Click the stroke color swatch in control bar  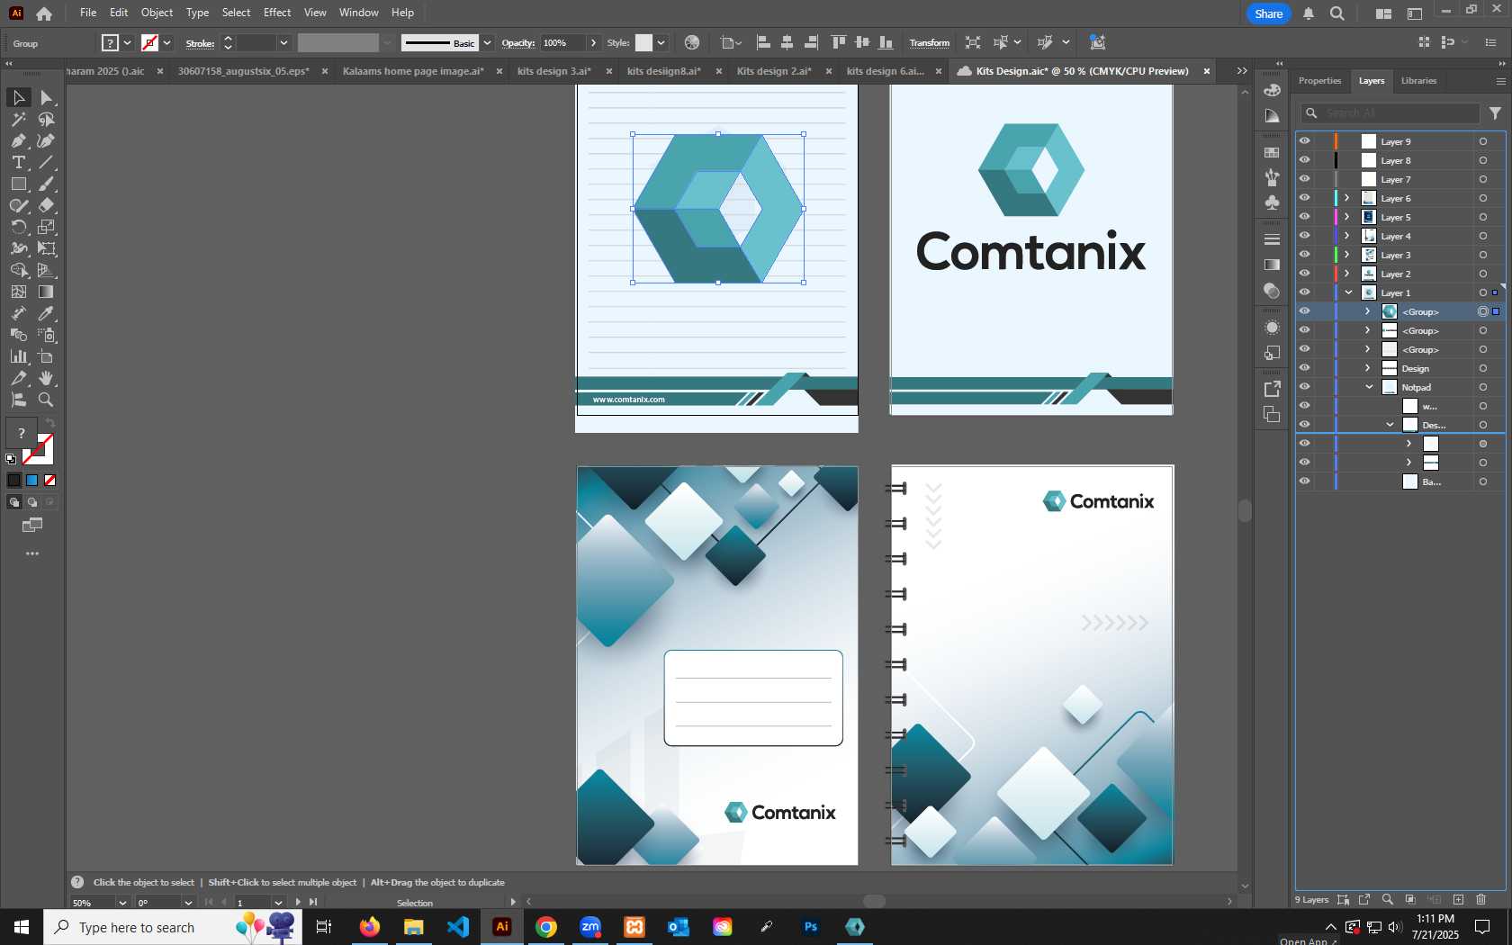(x=149, y=42)
